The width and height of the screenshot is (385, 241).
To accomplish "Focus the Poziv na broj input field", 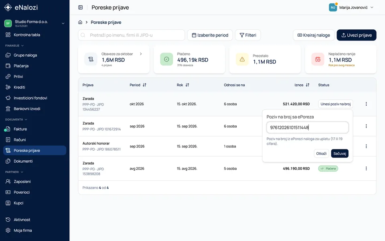I will 308,127.
